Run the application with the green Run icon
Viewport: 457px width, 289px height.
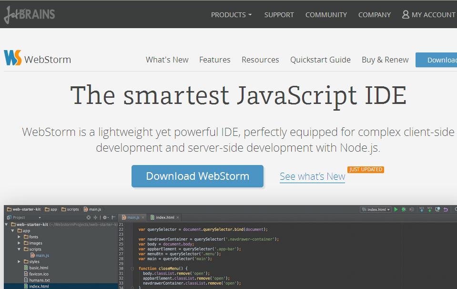coord(397,209)
